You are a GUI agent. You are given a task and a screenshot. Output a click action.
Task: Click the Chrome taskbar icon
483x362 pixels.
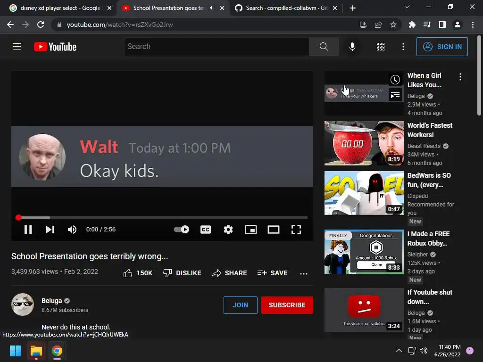[57, 351]
